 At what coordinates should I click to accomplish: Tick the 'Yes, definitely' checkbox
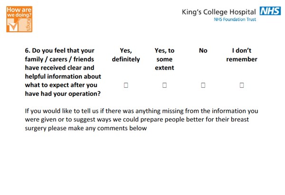click(126, 85)
